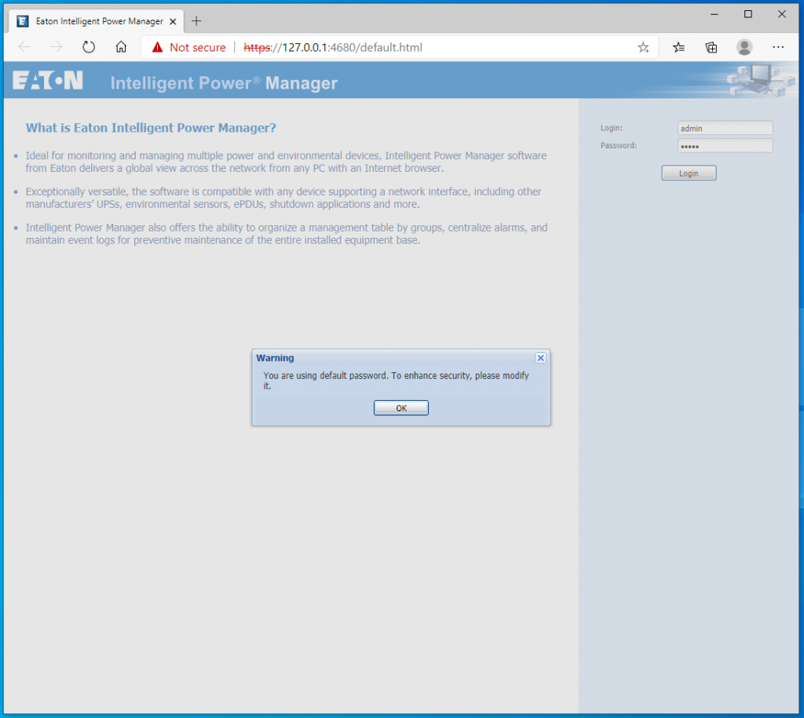Click the Eaton favicon on the tab
This screenshot has height=718, width=804.
pyautogui.click(x=23, y=21)
